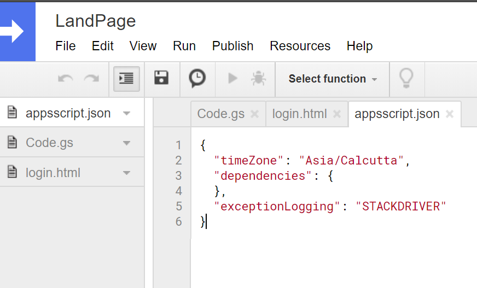Click file icon beside sidebar login.html

click(x=12, y=172)
